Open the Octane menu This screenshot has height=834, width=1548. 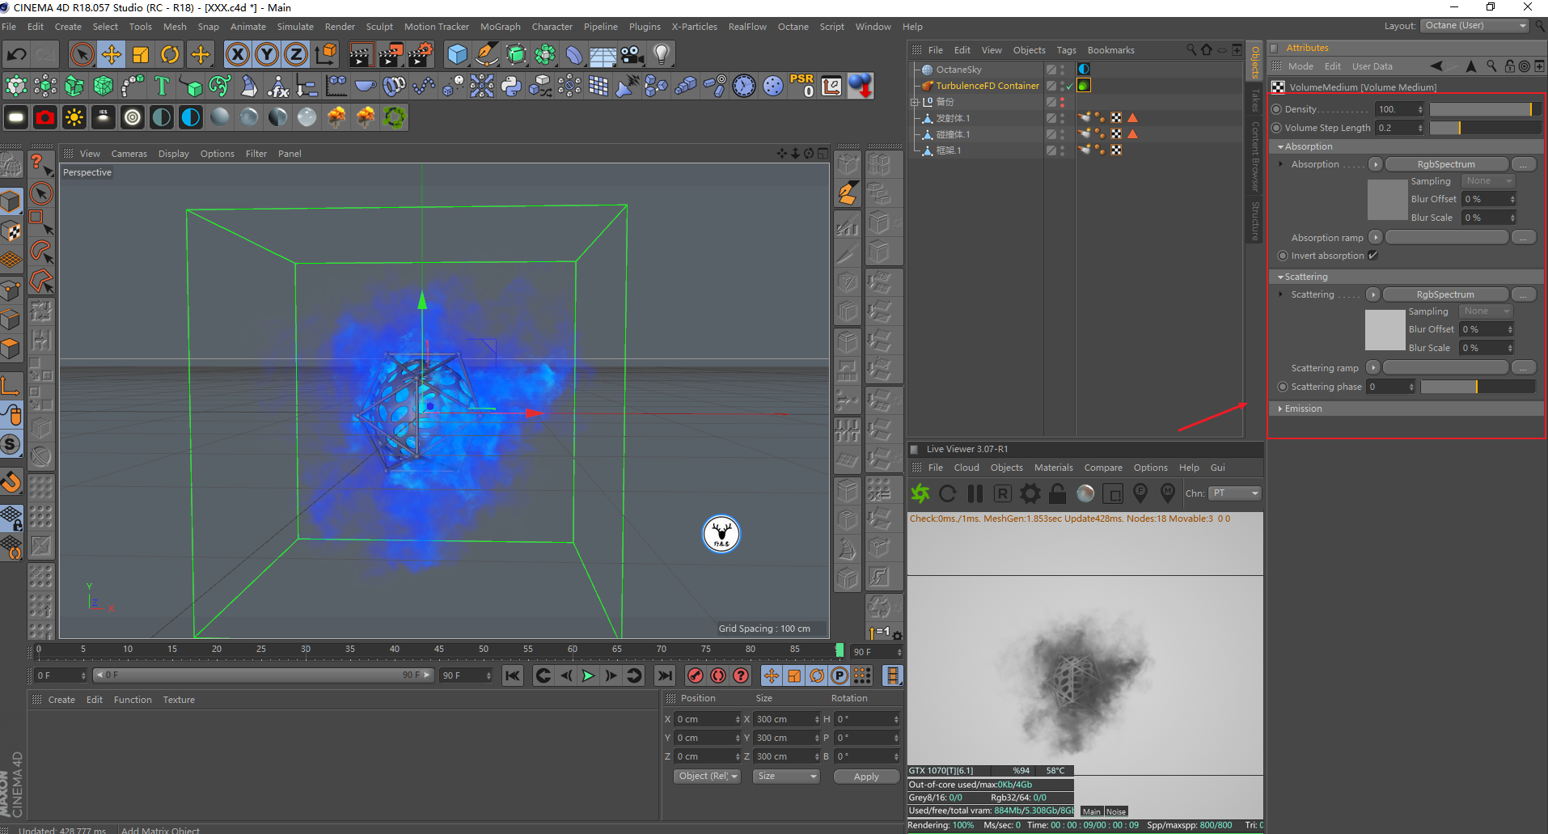point(793,27)
